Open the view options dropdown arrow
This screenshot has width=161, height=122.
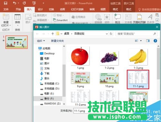point(141,41)
